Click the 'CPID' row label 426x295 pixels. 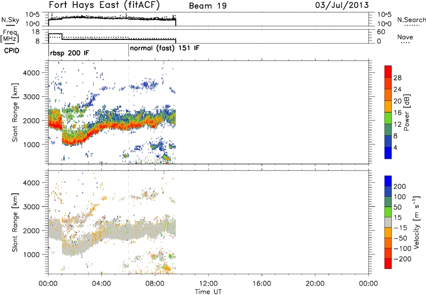[x=12, y=51]
